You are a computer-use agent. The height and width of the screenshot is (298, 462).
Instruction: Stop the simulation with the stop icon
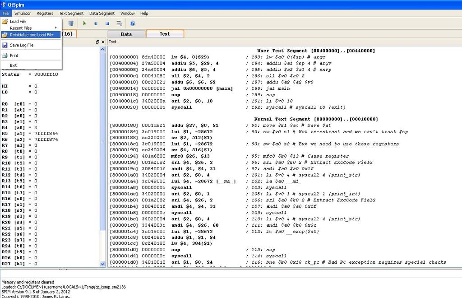107,23
